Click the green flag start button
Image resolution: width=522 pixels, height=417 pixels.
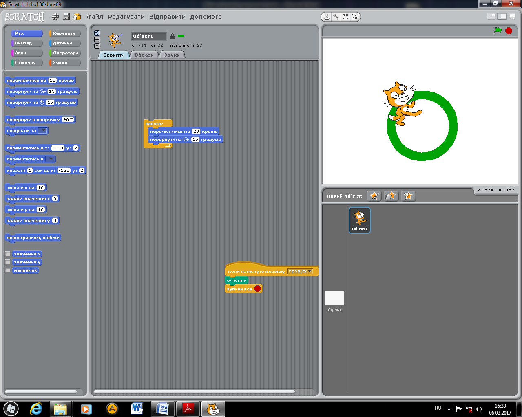tap(498, 31)
